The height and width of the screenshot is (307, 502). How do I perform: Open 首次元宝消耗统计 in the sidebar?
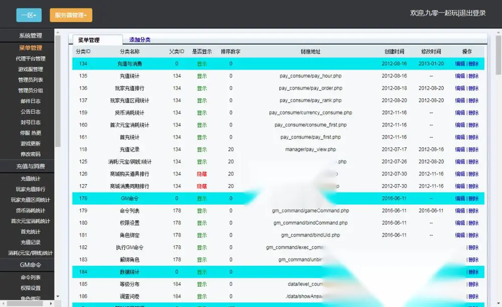coord(31,221)
